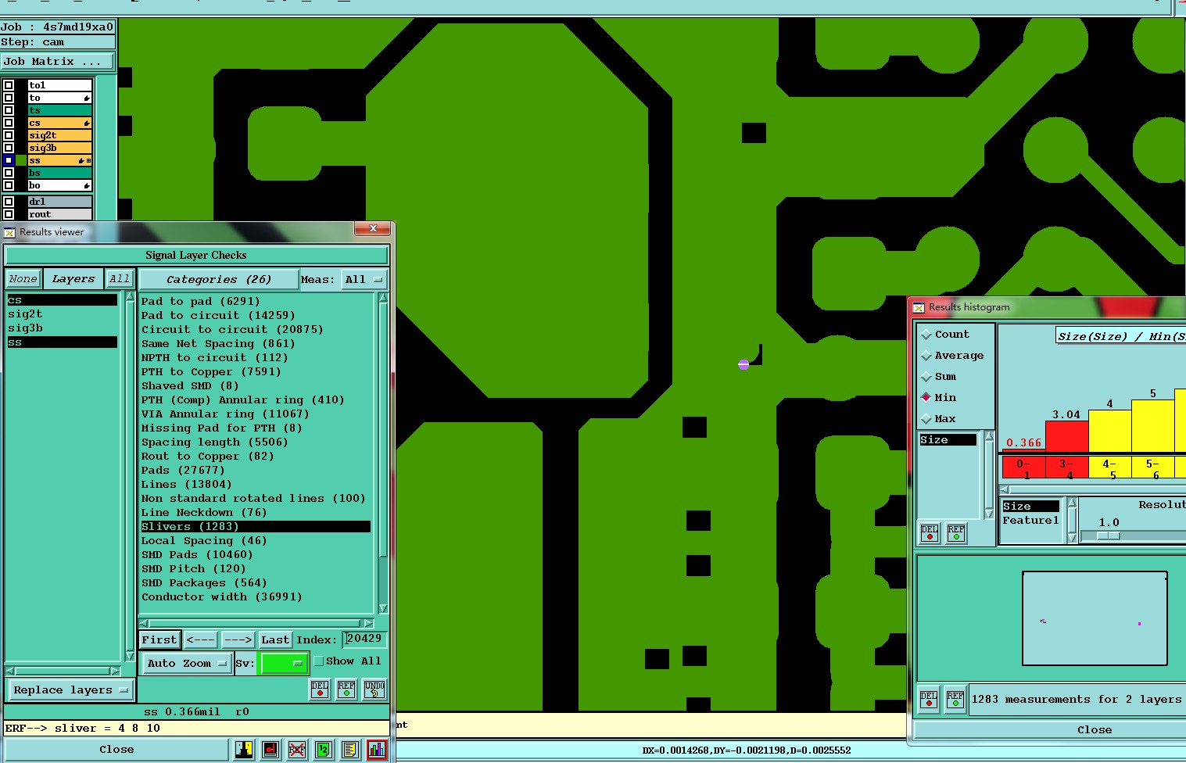Click the green numbered page icon
Screen dimensions: 1186x763
[x=324, y=750]
